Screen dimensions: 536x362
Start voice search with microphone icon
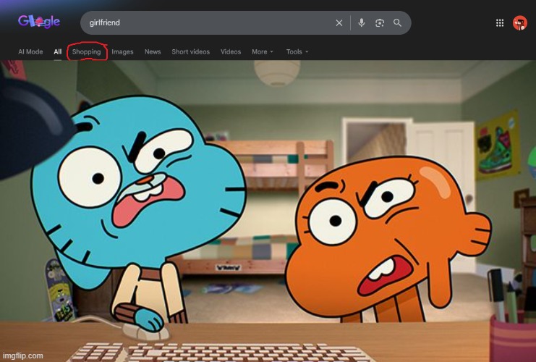(x=362, y=22)
